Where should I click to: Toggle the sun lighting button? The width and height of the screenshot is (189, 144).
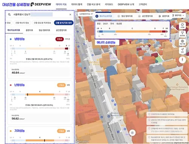coord(132,133)
